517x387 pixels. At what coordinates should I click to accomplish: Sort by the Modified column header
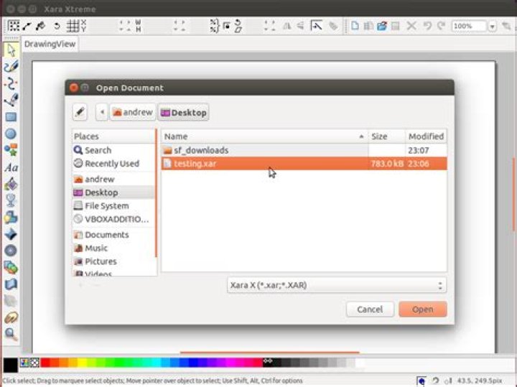(426, 136)
